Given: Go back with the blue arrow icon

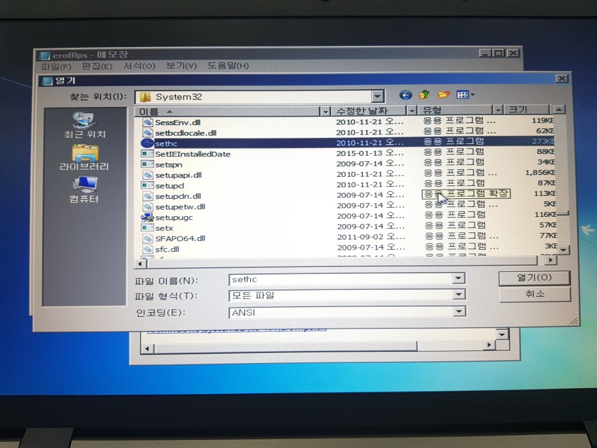Looking at the screenshot, I should coord(405,95).
